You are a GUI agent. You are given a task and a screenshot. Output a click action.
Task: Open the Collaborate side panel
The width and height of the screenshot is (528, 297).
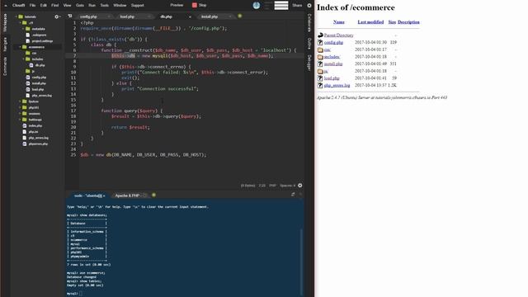pyautogui.click(x=309, y=23)
